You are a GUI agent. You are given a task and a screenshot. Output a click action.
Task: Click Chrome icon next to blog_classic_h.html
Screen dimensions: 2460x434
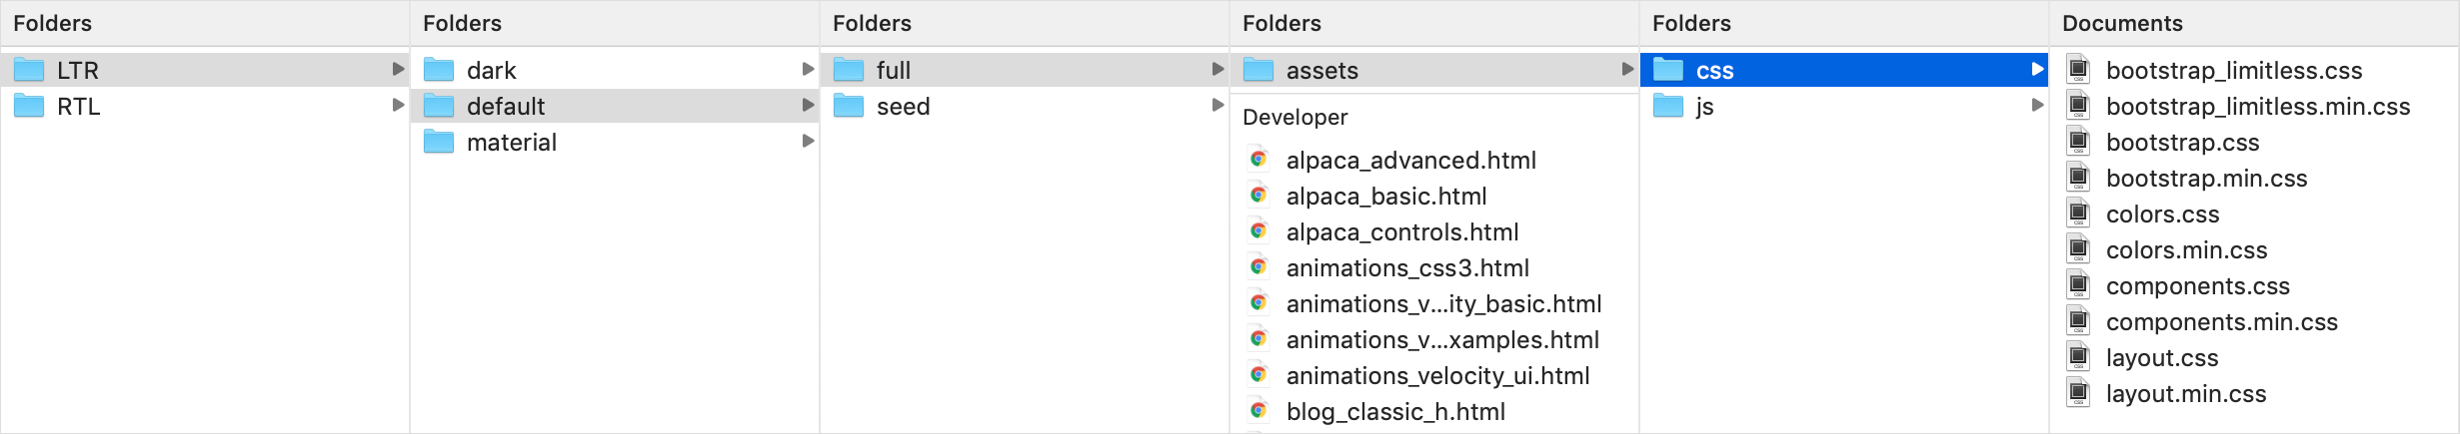1258,411
